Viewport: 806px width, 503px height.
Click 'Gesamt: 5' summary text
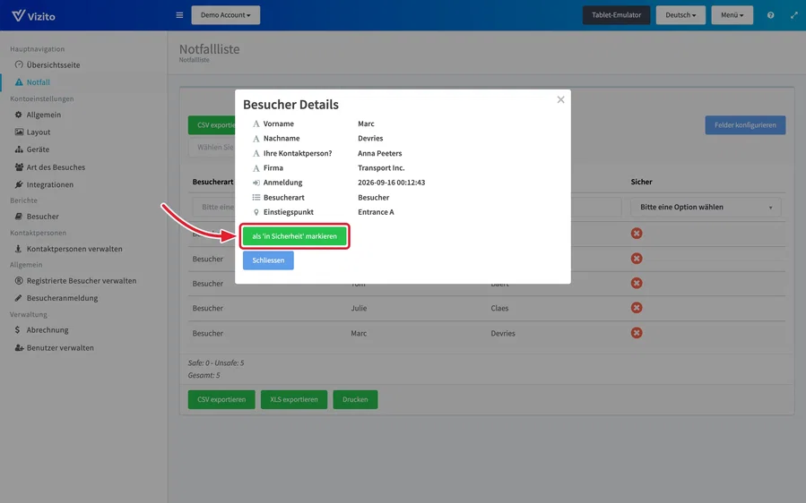coord(204,375)
